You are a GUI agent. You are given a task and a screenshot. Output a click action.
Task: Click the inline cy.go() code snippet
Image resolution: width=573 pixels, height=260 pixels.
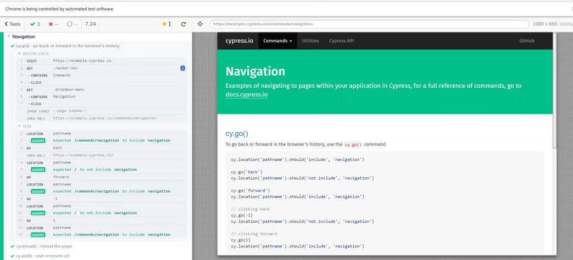point(353,144)
